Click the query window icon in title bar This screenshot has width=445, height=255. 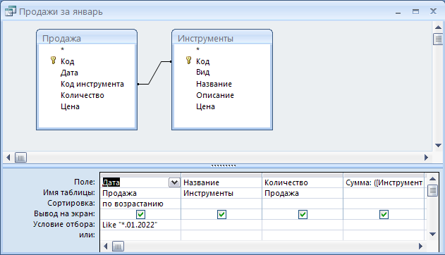(x=11, y=11)
